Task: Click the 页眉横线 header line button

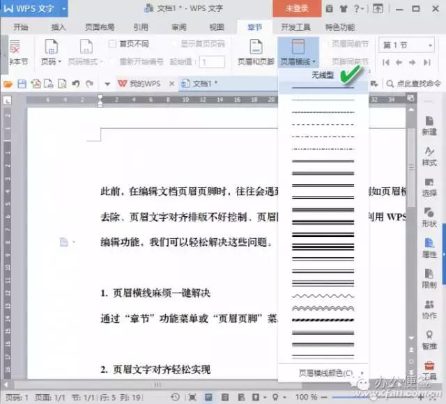Action: (298, 52)
